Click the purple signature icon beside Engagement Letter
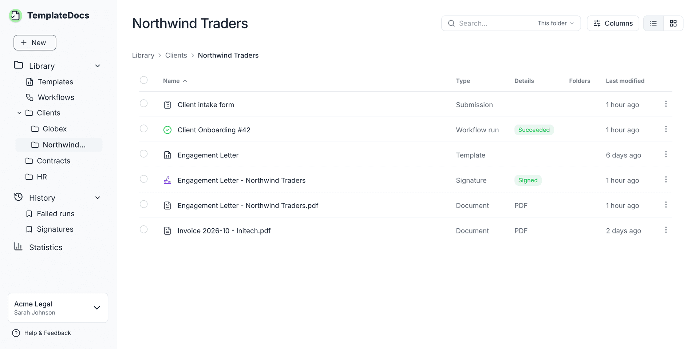Viewport: 699px width, 349px height. (x=167, y=180)
